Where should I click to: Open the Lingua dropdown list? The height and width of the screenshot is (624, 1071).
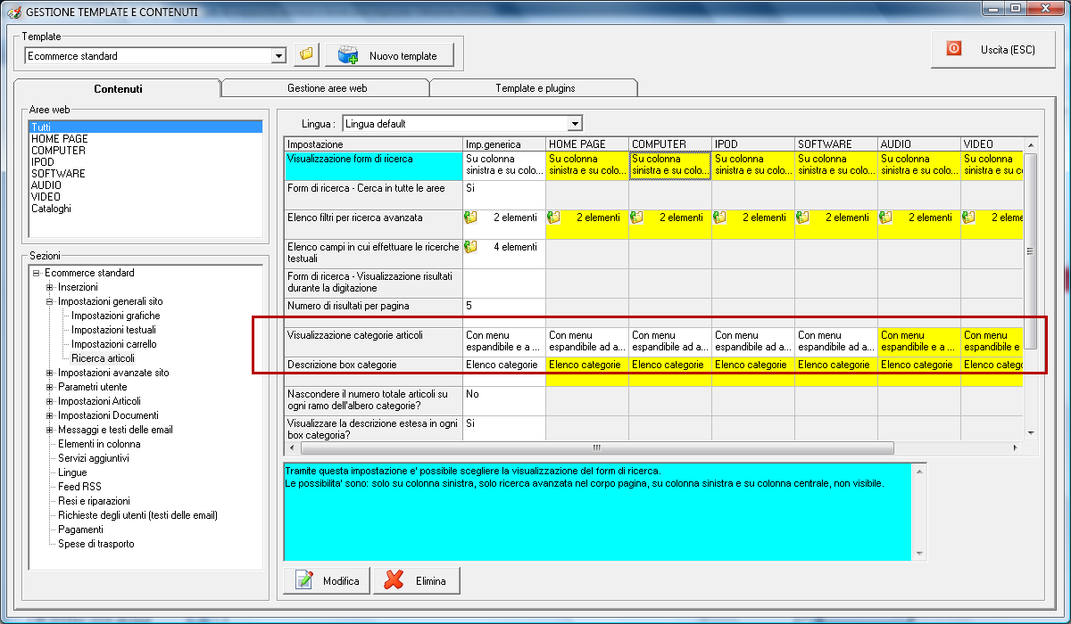click(575, 124)
